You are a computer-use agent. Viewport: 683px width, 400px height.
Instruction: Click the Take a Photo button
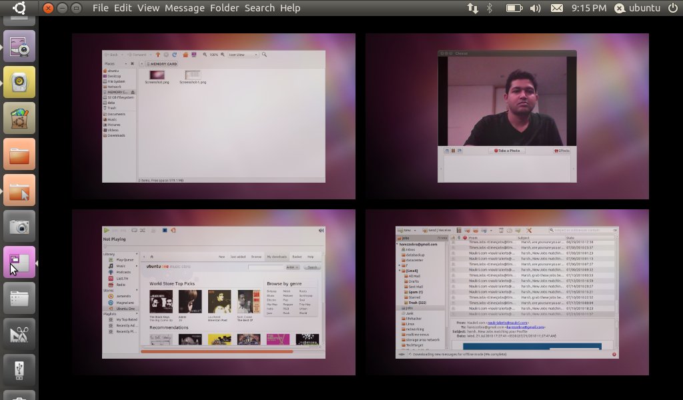(x=507, y=151)
